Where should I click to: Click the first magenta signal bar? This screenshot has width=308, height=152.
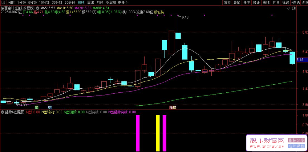point(138,133)
